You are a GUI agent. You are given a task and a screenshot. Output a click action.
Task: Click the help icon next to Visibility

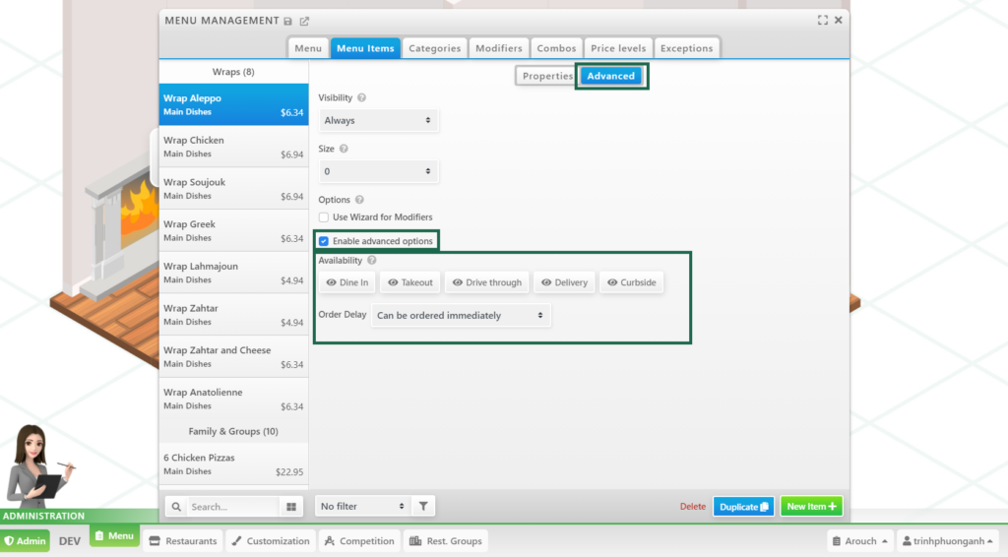(362, 98)
